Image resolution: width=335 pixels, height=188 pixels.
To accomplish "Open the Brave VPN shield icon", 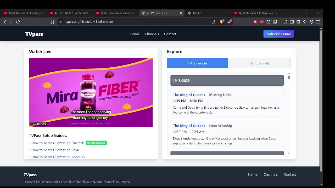I will (311, 22).
